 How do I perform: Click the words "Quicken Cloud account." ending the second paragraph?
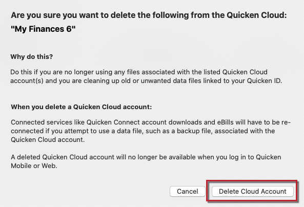click(x=48, y=140)
